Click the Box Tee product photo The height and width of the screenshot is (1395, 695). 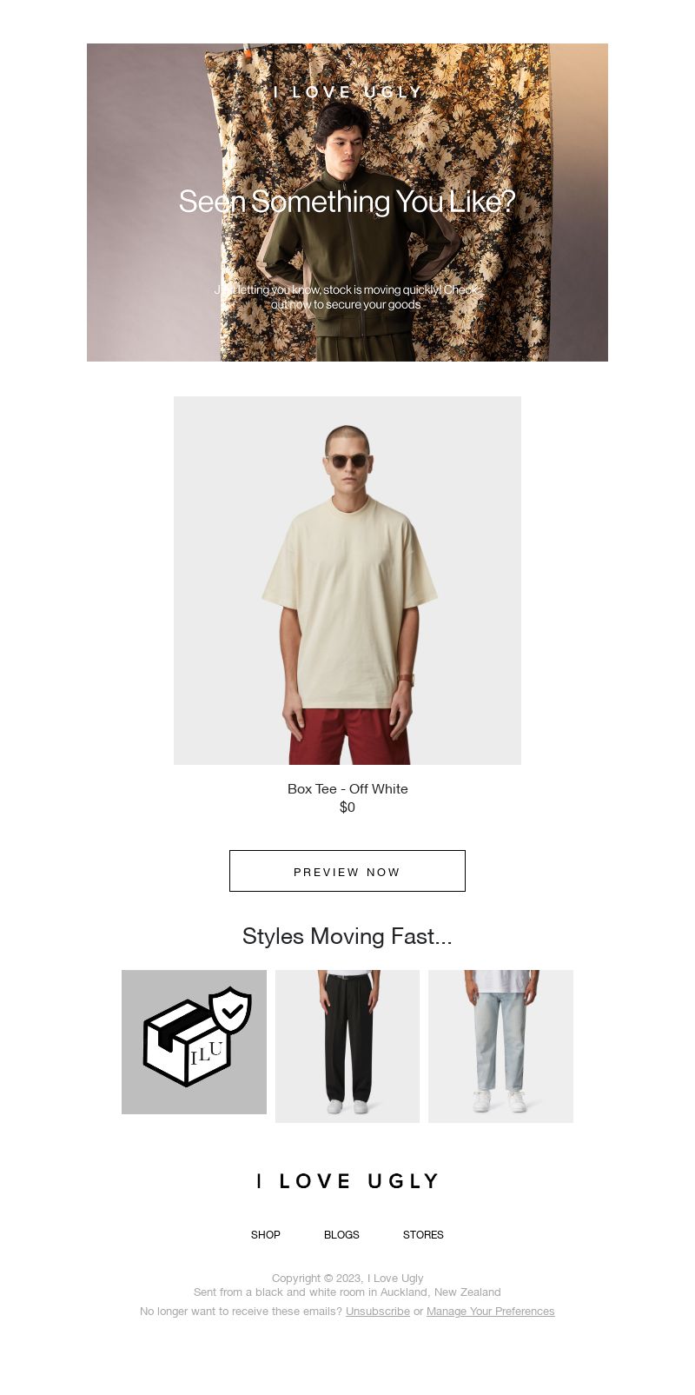(x=347, y=581)
